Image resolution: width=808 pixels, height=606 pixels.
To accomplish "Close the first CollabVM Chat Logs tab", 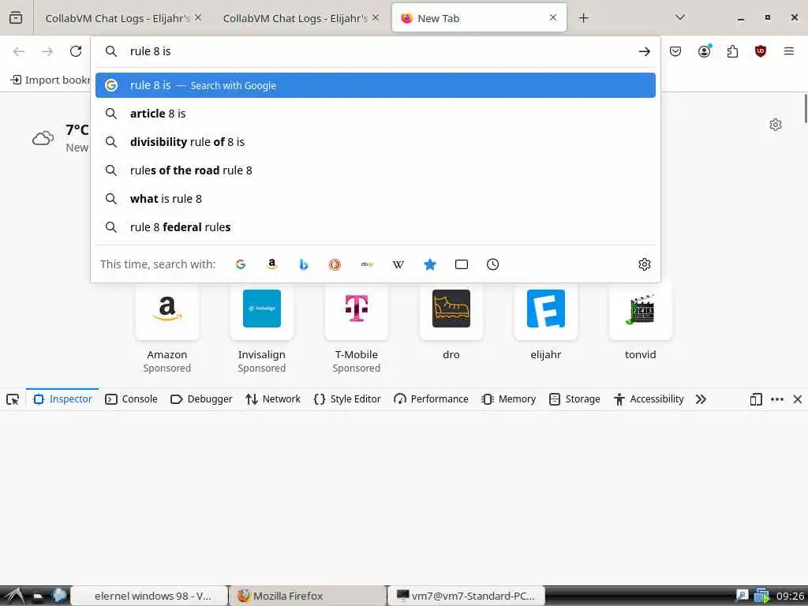I will [198, 17].
